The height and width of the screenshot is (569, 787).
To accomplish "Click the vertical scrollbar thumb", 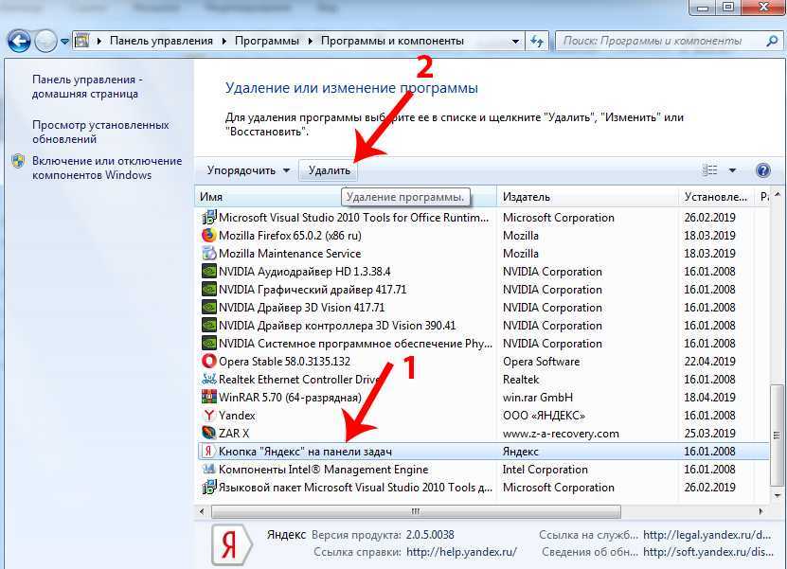I will pos(777,436).
